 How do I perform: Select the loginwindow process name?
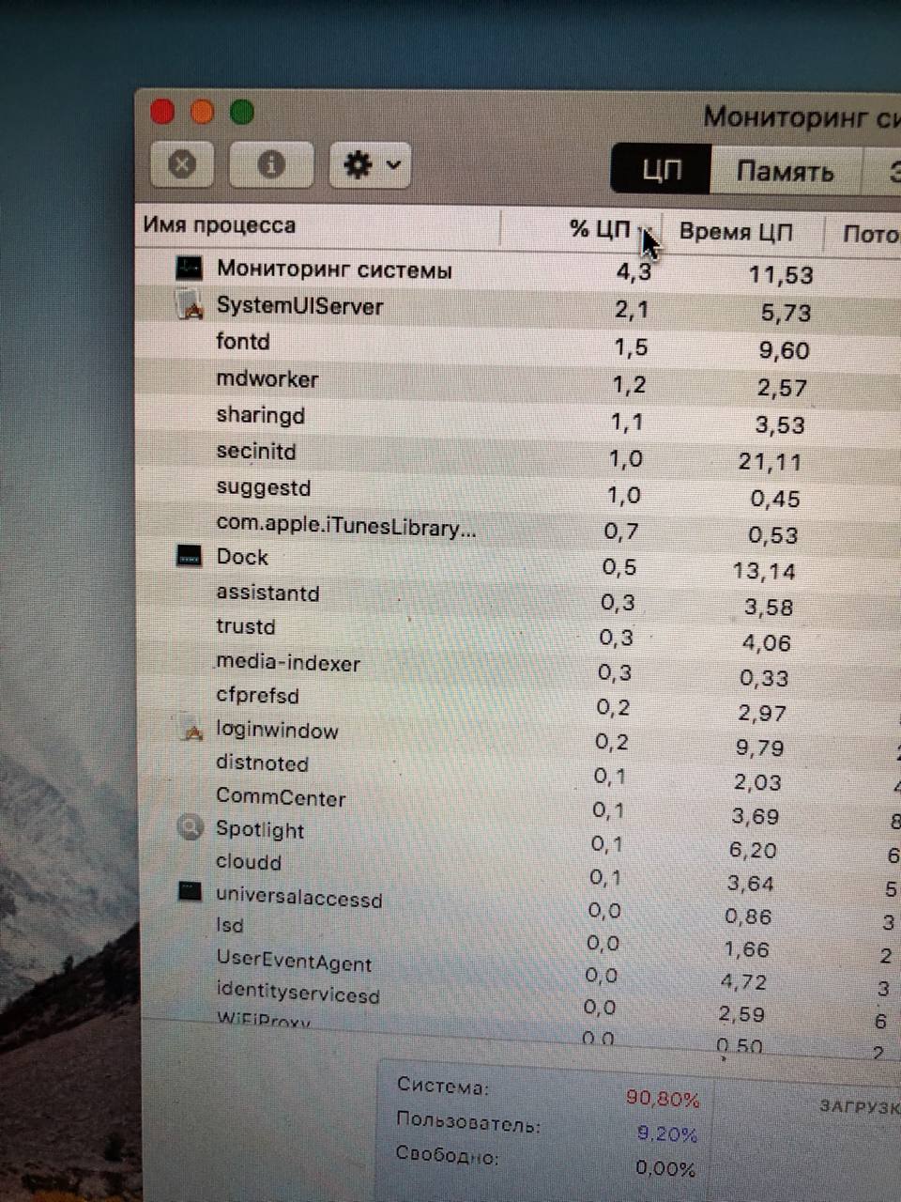(x=277, y=731)
